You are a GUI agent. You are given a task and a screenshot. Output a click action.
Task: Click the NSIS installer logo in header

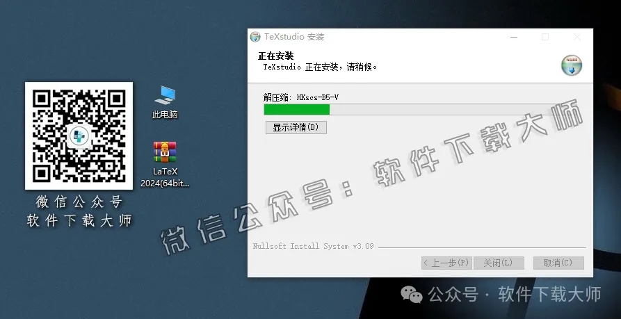pyautogui.click(x=572, y=65)
